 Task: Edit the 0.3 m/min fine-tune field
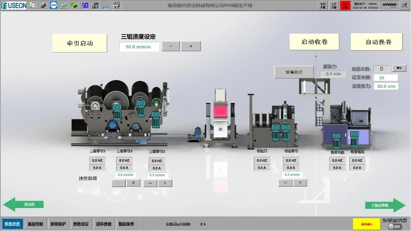[157, 175]
